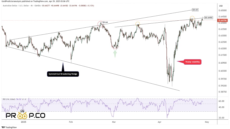
Task: Click the $0.64 annotation label
Action: (x=105, y=22)
